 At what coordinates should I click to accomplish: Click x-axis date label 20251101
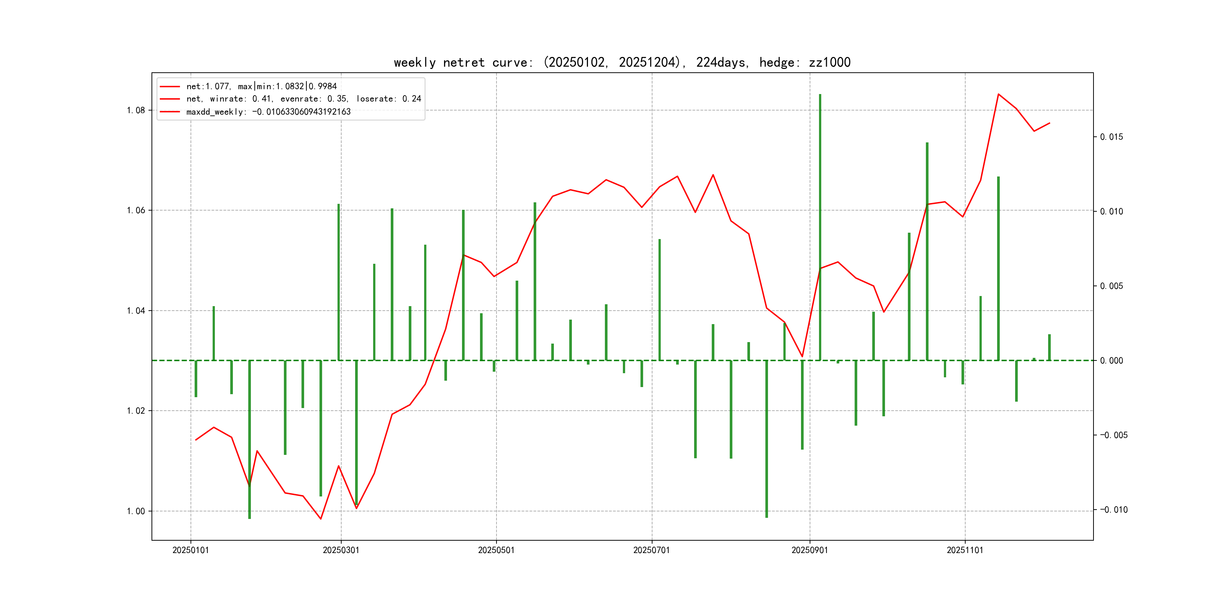(x=964, y=550)
